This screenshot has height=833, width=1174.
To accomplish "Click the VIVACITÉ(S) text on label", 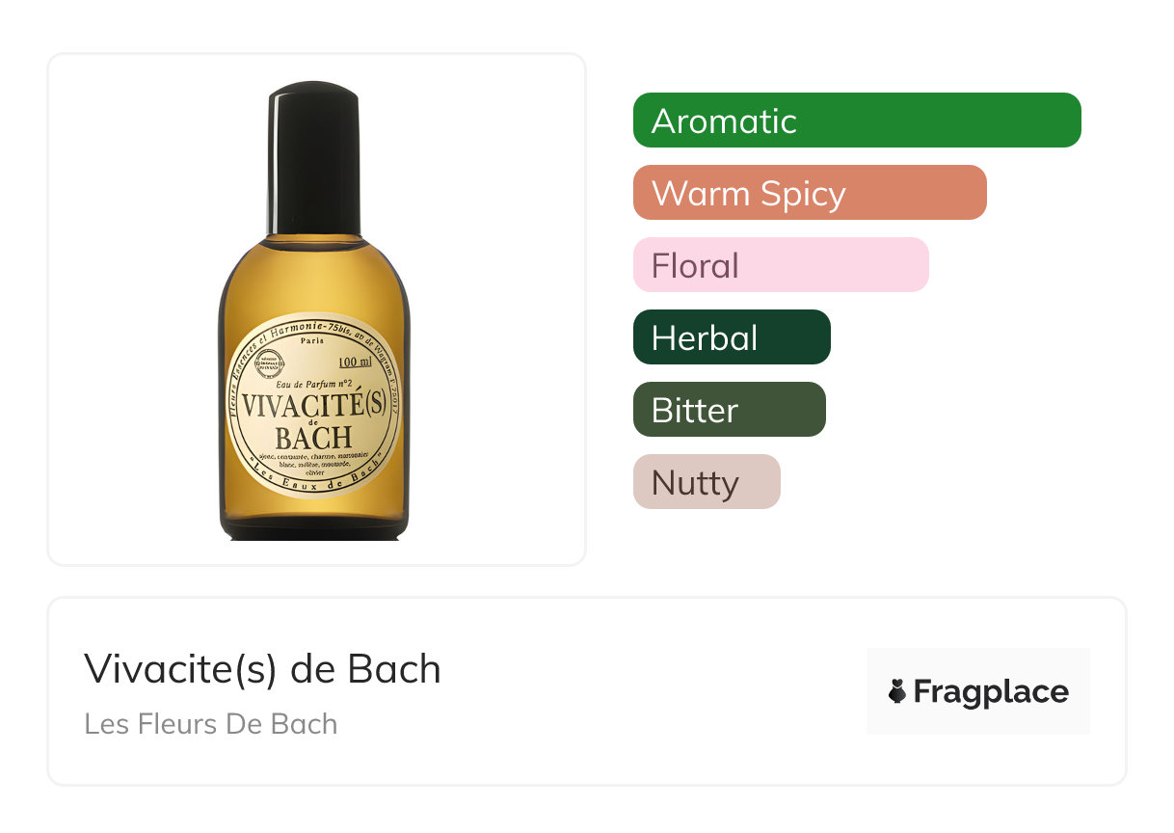I will pos(313,406).
